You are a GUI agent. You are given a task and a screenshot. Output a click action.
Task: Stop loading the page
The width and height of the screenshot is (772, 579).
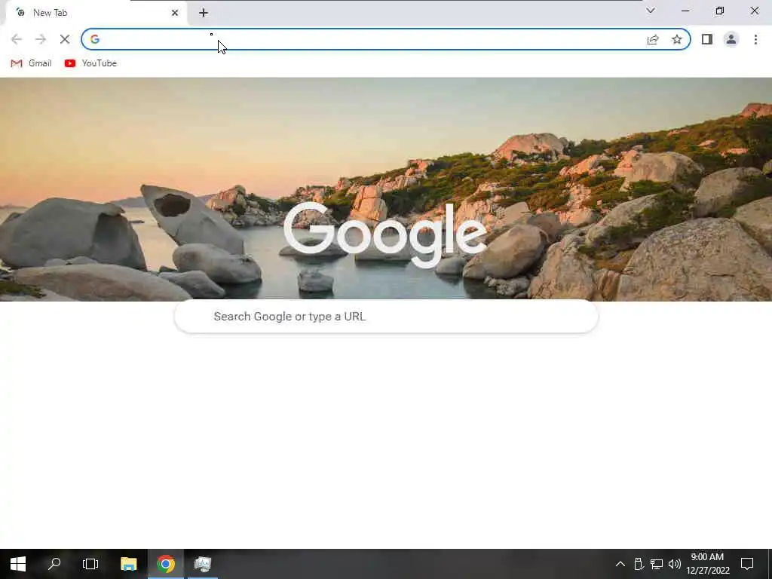[x=65, y=39]
